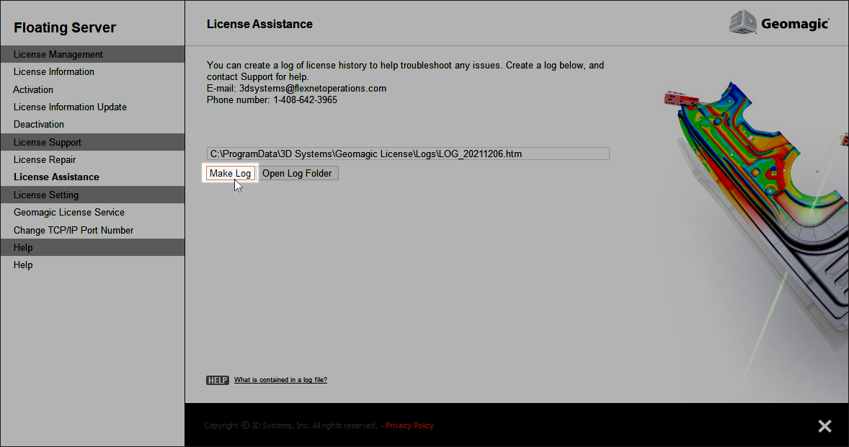The image size is (849, 447).
Task: Select Deactivation in the sidebar
Action: 38,124
